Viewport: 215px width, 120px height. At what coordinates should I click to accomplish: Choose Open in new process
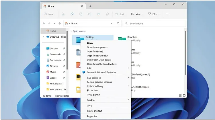pyautogui.click(x=106, y=47)
